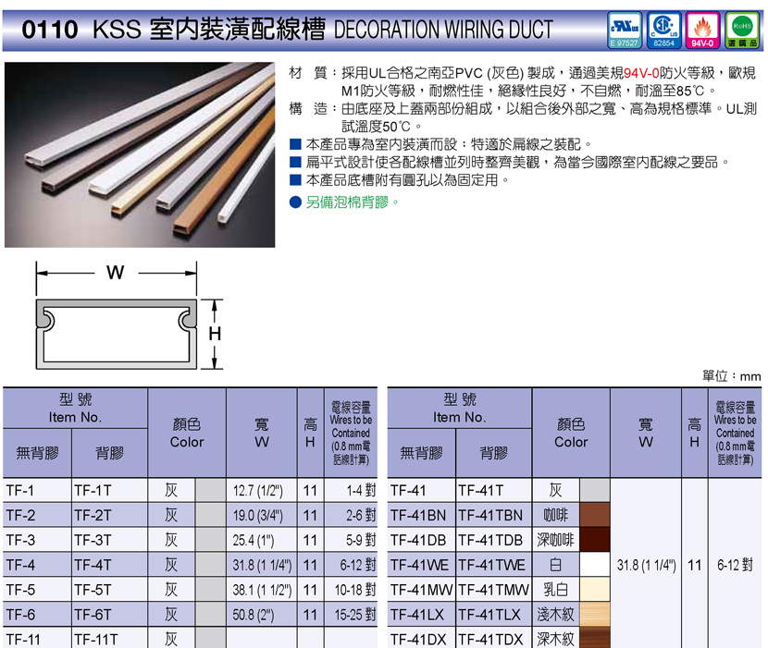Select item number 'TF-2T' cell
The height and width of the screenshot is (648, 768).
[x=110, y=515]
